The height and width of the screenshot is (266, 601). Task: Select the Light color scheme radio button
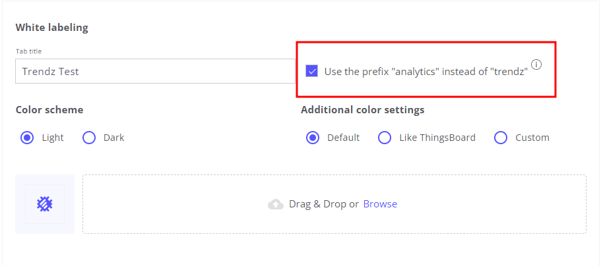point(28,138)
